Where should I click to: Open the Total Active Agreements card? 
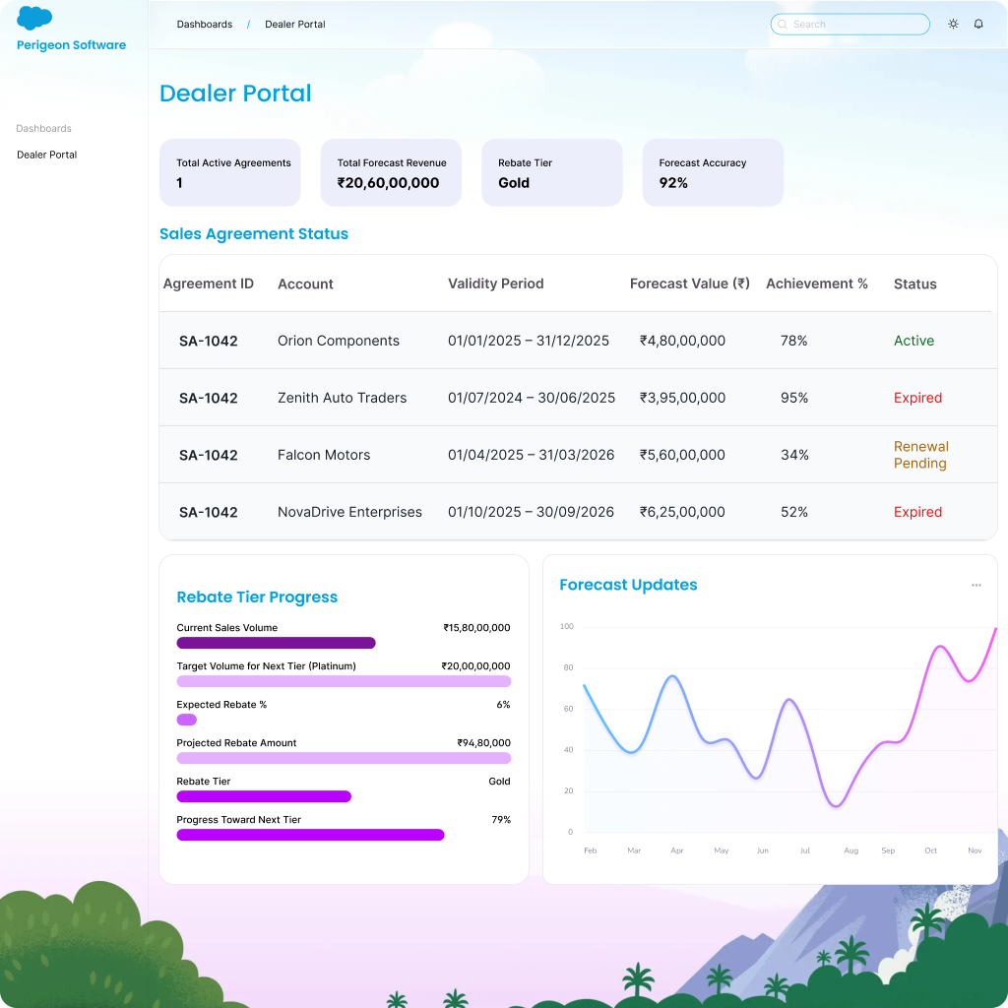tap(230, 172)
